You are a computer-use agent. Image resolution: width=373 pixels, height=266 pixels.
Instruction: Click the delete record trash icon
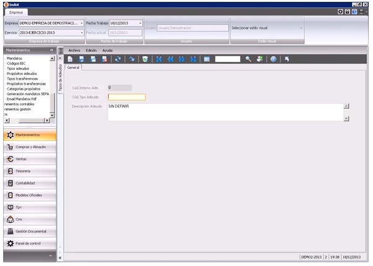(x=145, y=59)
